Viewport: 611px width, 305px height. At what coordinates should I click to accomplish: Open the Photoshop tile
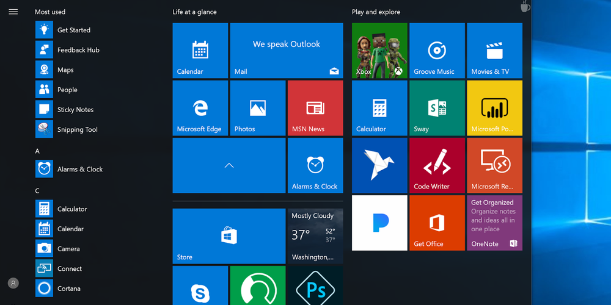[x=315, y=285]
